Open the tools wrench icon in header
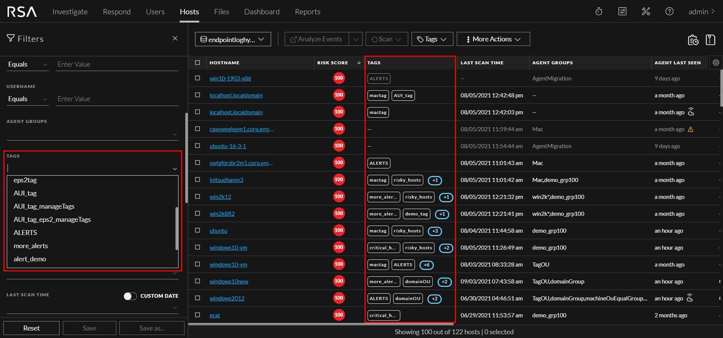This screenshot has width=723, height=338. tap(646, 12)
